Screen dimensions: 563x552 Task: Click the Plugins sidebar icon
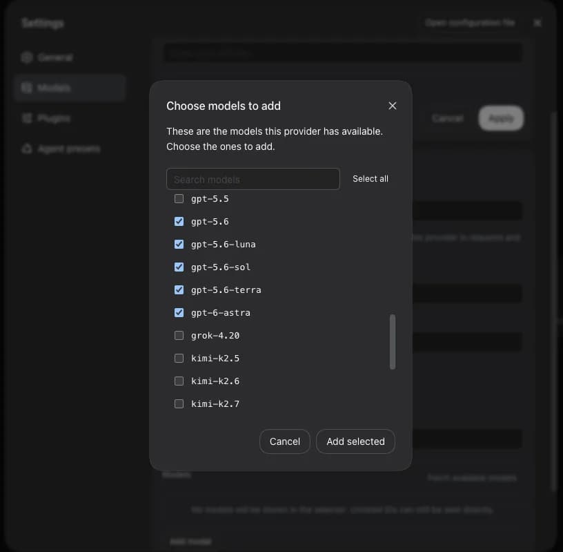pos(27,118)
